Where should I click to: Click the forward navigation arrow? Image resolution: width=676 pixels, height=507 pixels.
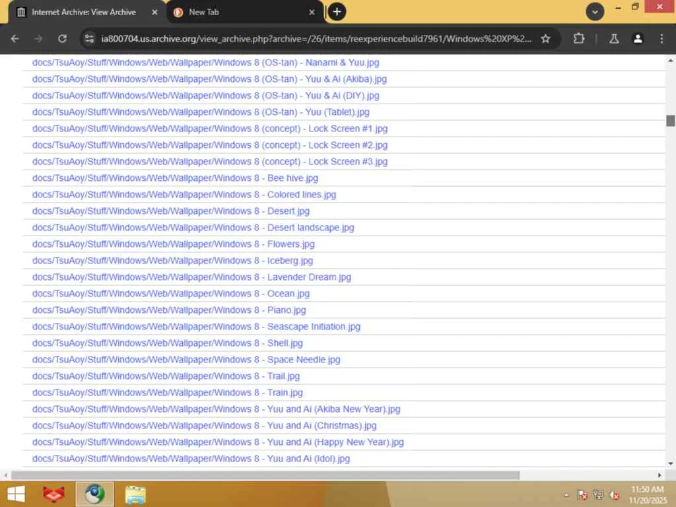[x=38, y=39]
